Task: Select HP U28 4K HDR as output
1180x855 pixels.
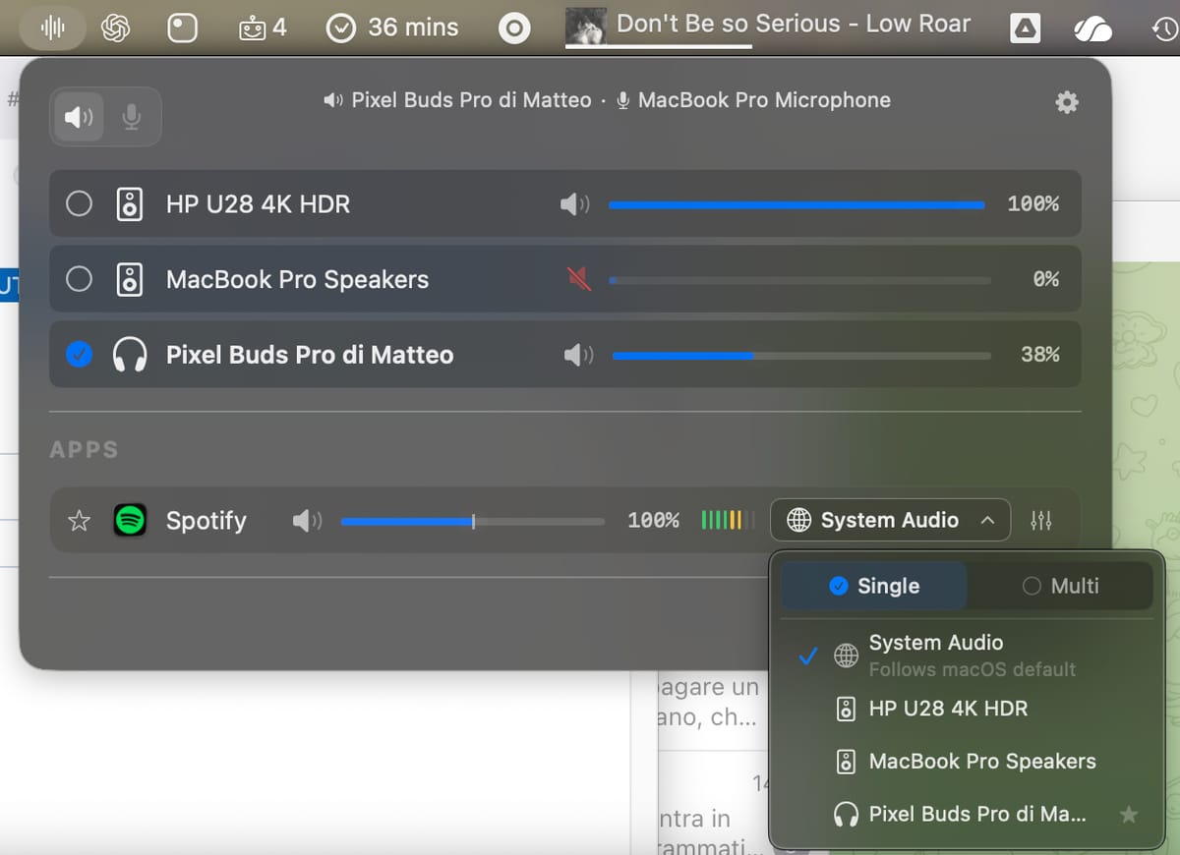Action: click(79, 204)
